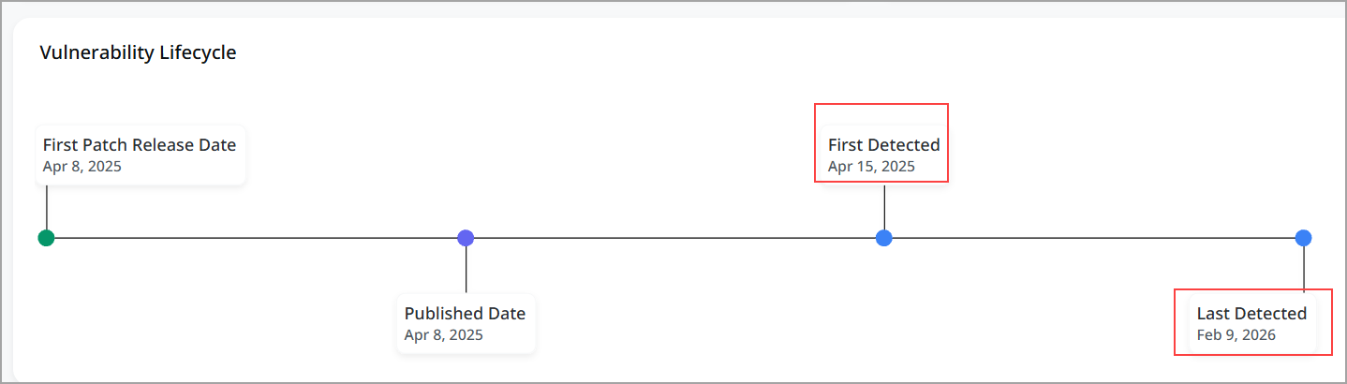
Task: Click connector line above Published Date card
Action: pyautogui.click(x=466, y=272)
